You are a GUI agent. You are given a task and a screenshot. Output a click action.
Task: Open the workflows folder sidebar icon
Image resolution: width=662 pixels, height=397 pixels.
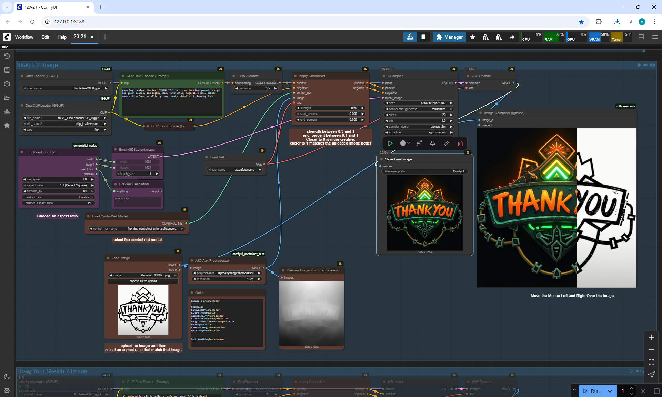(7, 98)
